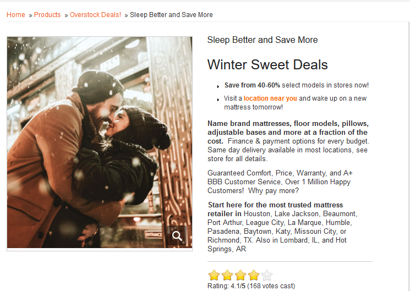410x291 pixels.
Task: Click the bold Save from 40-60% text
Action: (252, 85)
